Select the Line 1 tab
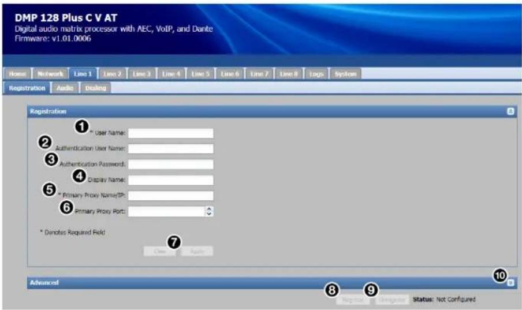522x310 pixels. pos(83,73)
